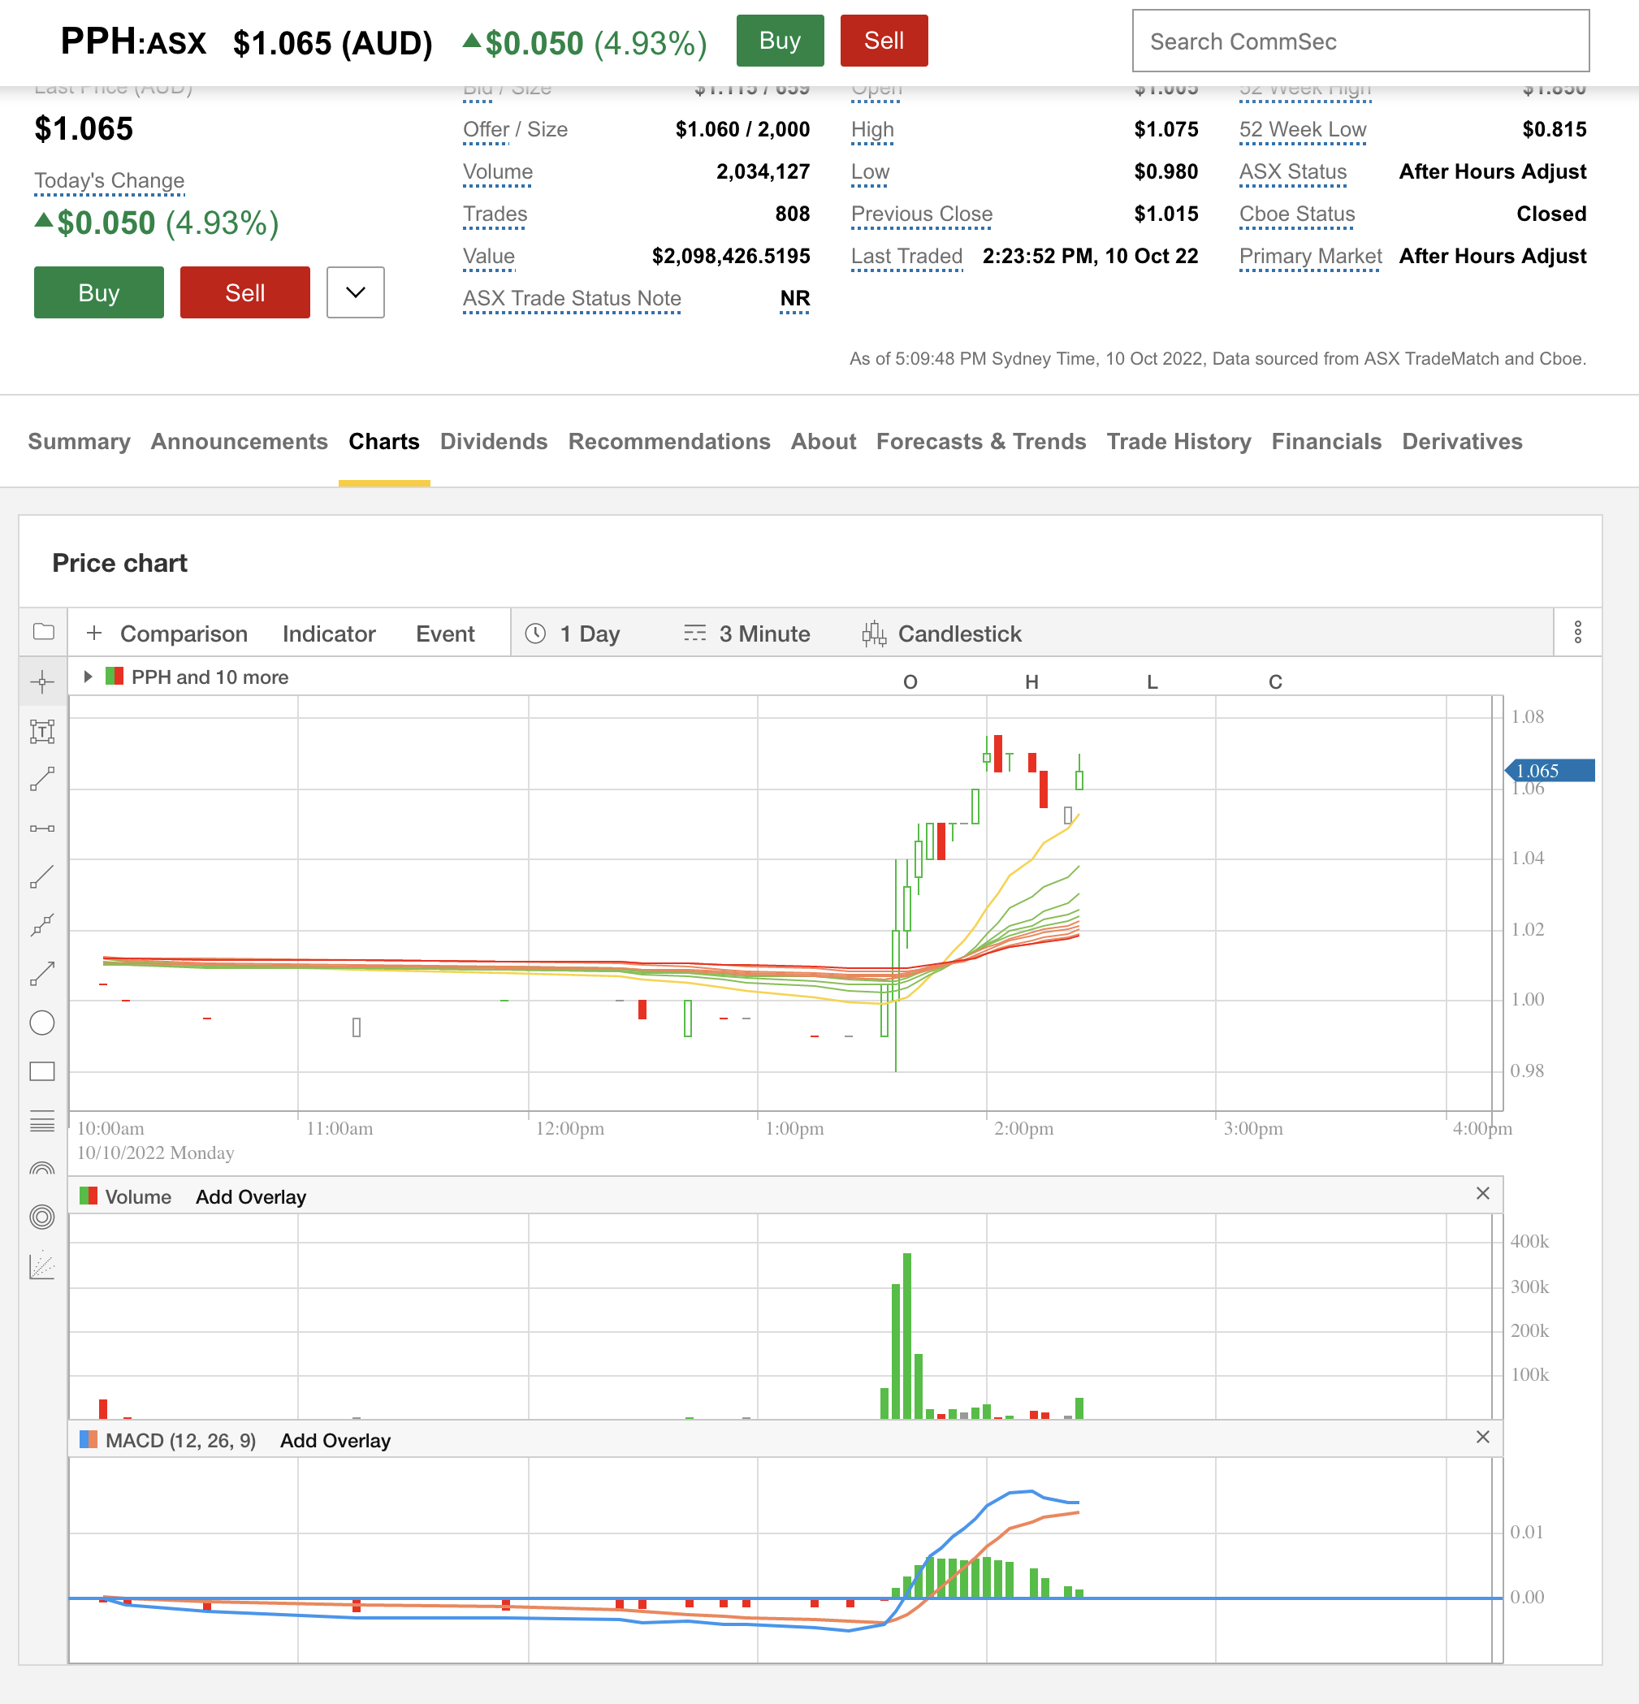Choose the ellipse drawing tool
Screen dimensions: 1639x1704
click(41, 1023)
